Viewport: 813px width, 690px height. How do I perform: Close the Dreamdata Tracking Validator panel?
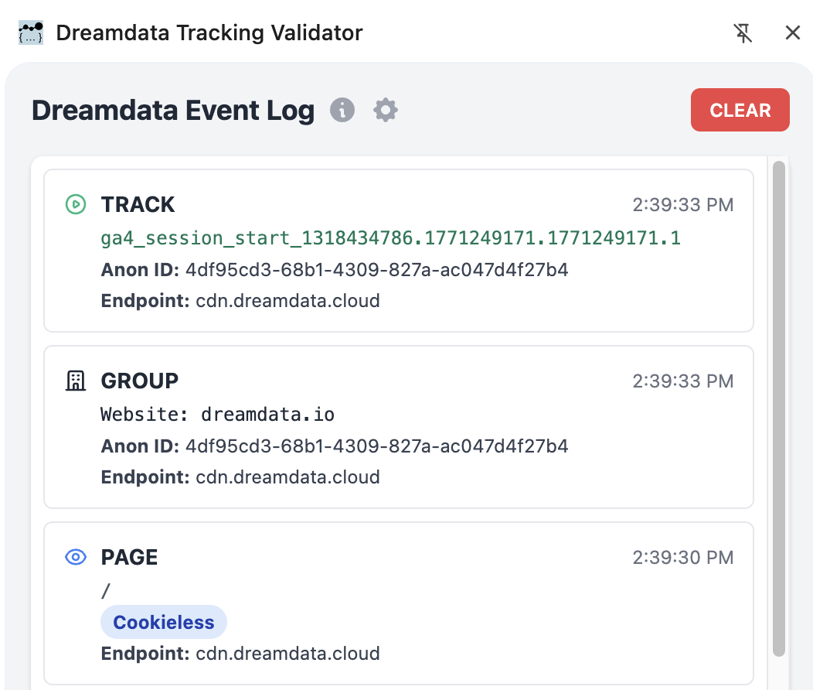tap(792, 33)
